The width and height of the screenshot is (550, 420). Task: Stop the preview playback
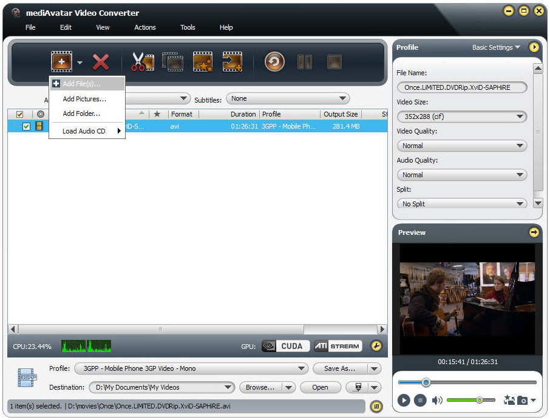point(420,400)
